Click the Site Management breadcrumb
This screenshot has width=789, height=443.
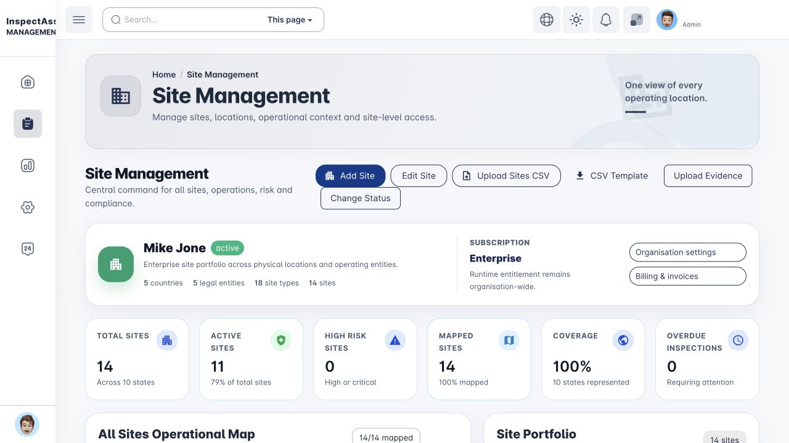click(x=223, y=74)
